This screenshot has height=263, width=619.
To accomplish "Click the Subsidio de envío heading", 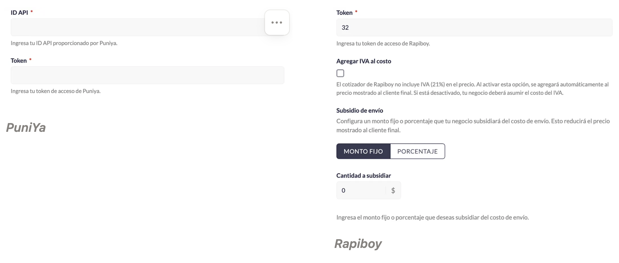I will tap(359, 110).
